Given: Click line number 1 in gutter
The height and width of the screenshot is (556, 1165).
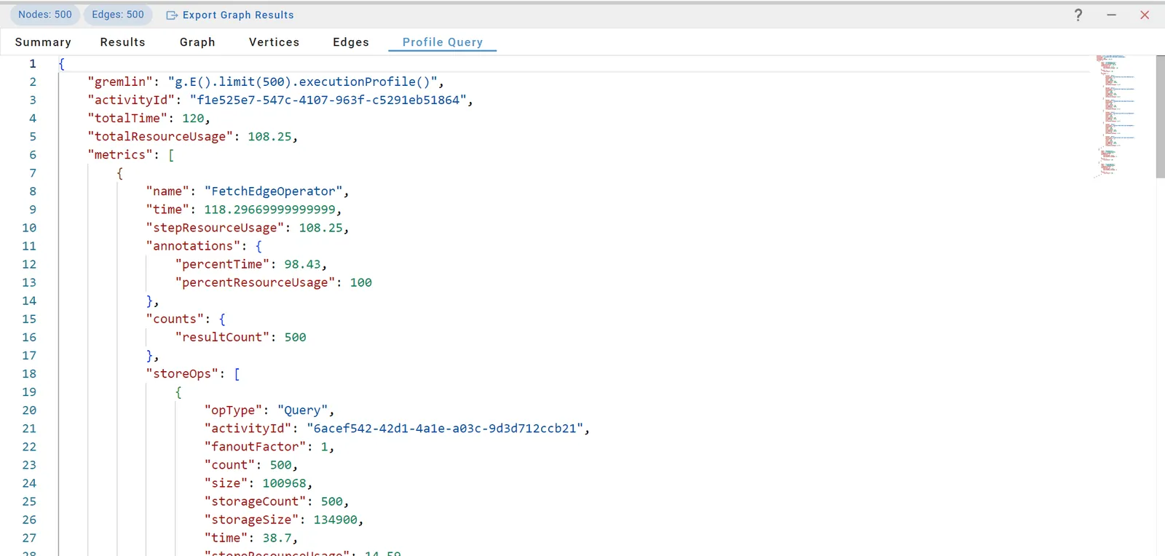Looking at the screenshot, I should [32, 63].
